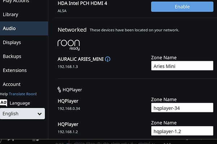
Task: Click the Roon Ready logo
Action: click(x=69, y=45)
